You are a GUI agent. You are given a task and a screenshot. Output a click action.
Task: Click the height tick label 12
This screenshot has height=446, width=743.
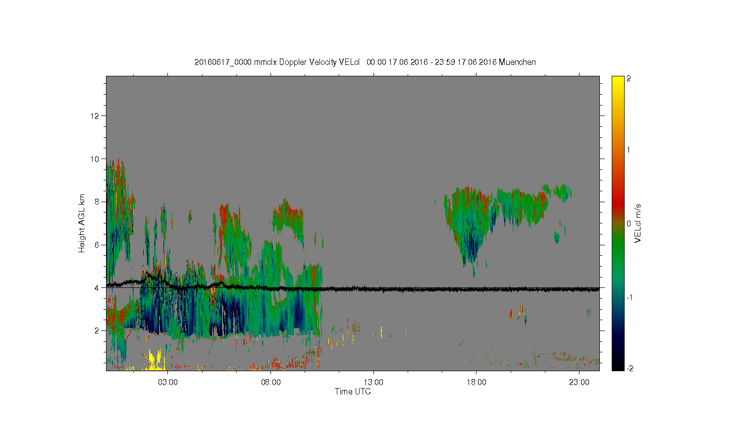[96, 116]
